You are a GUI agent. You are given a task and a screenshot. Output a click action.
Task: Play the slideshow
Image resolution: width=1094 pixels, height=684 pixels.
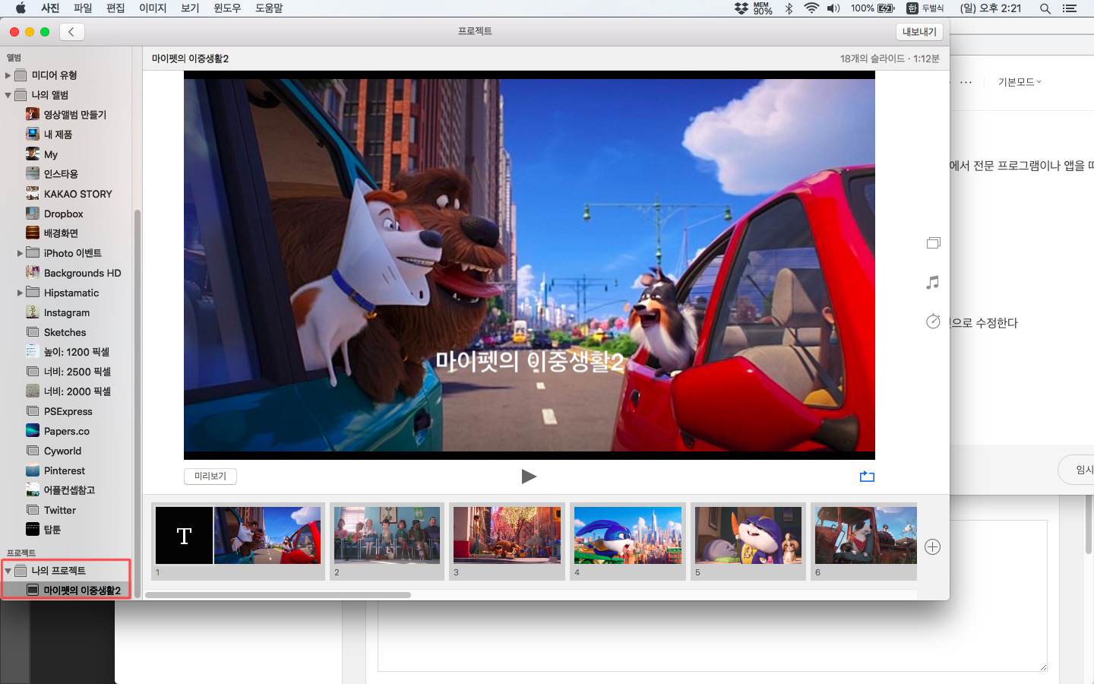[x=529, y=477]
